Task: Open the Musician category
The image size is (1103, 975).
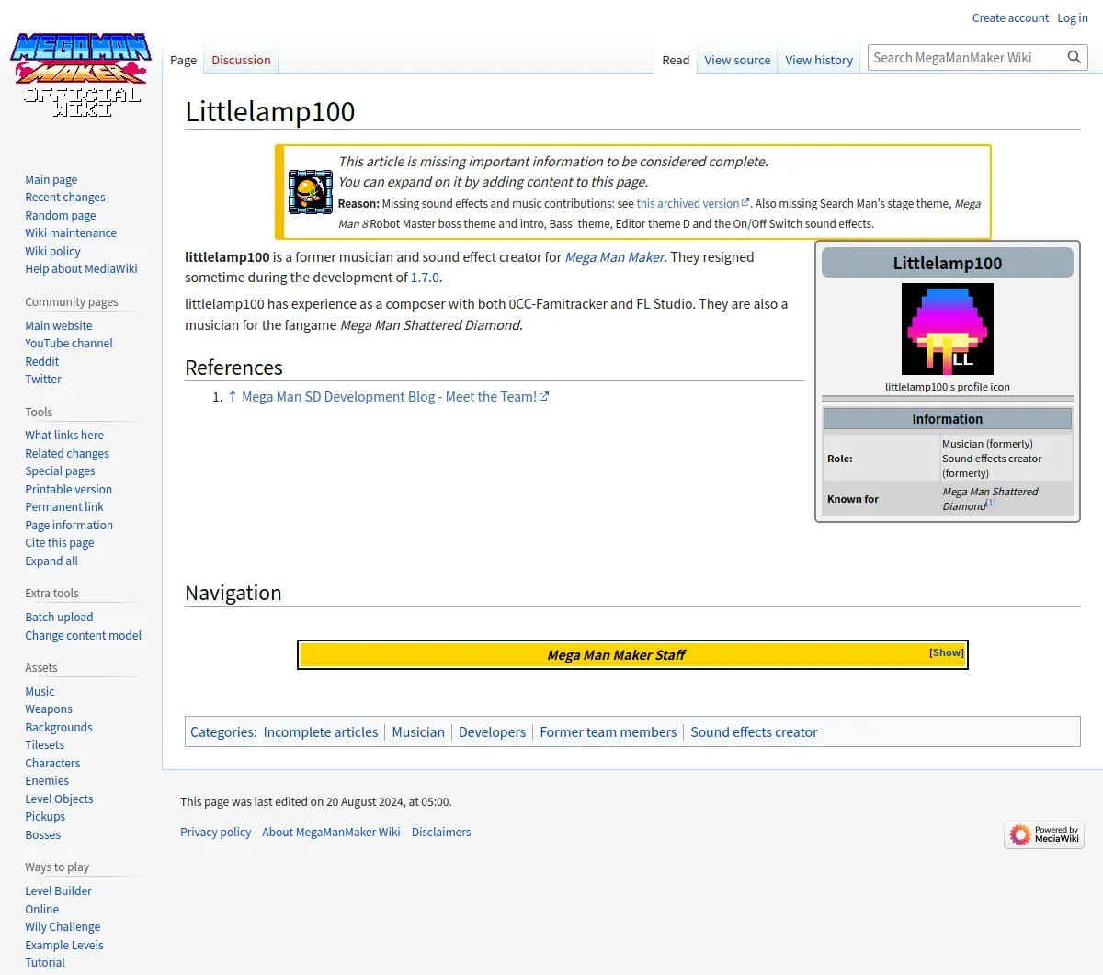Action: [x=418, y=732]
